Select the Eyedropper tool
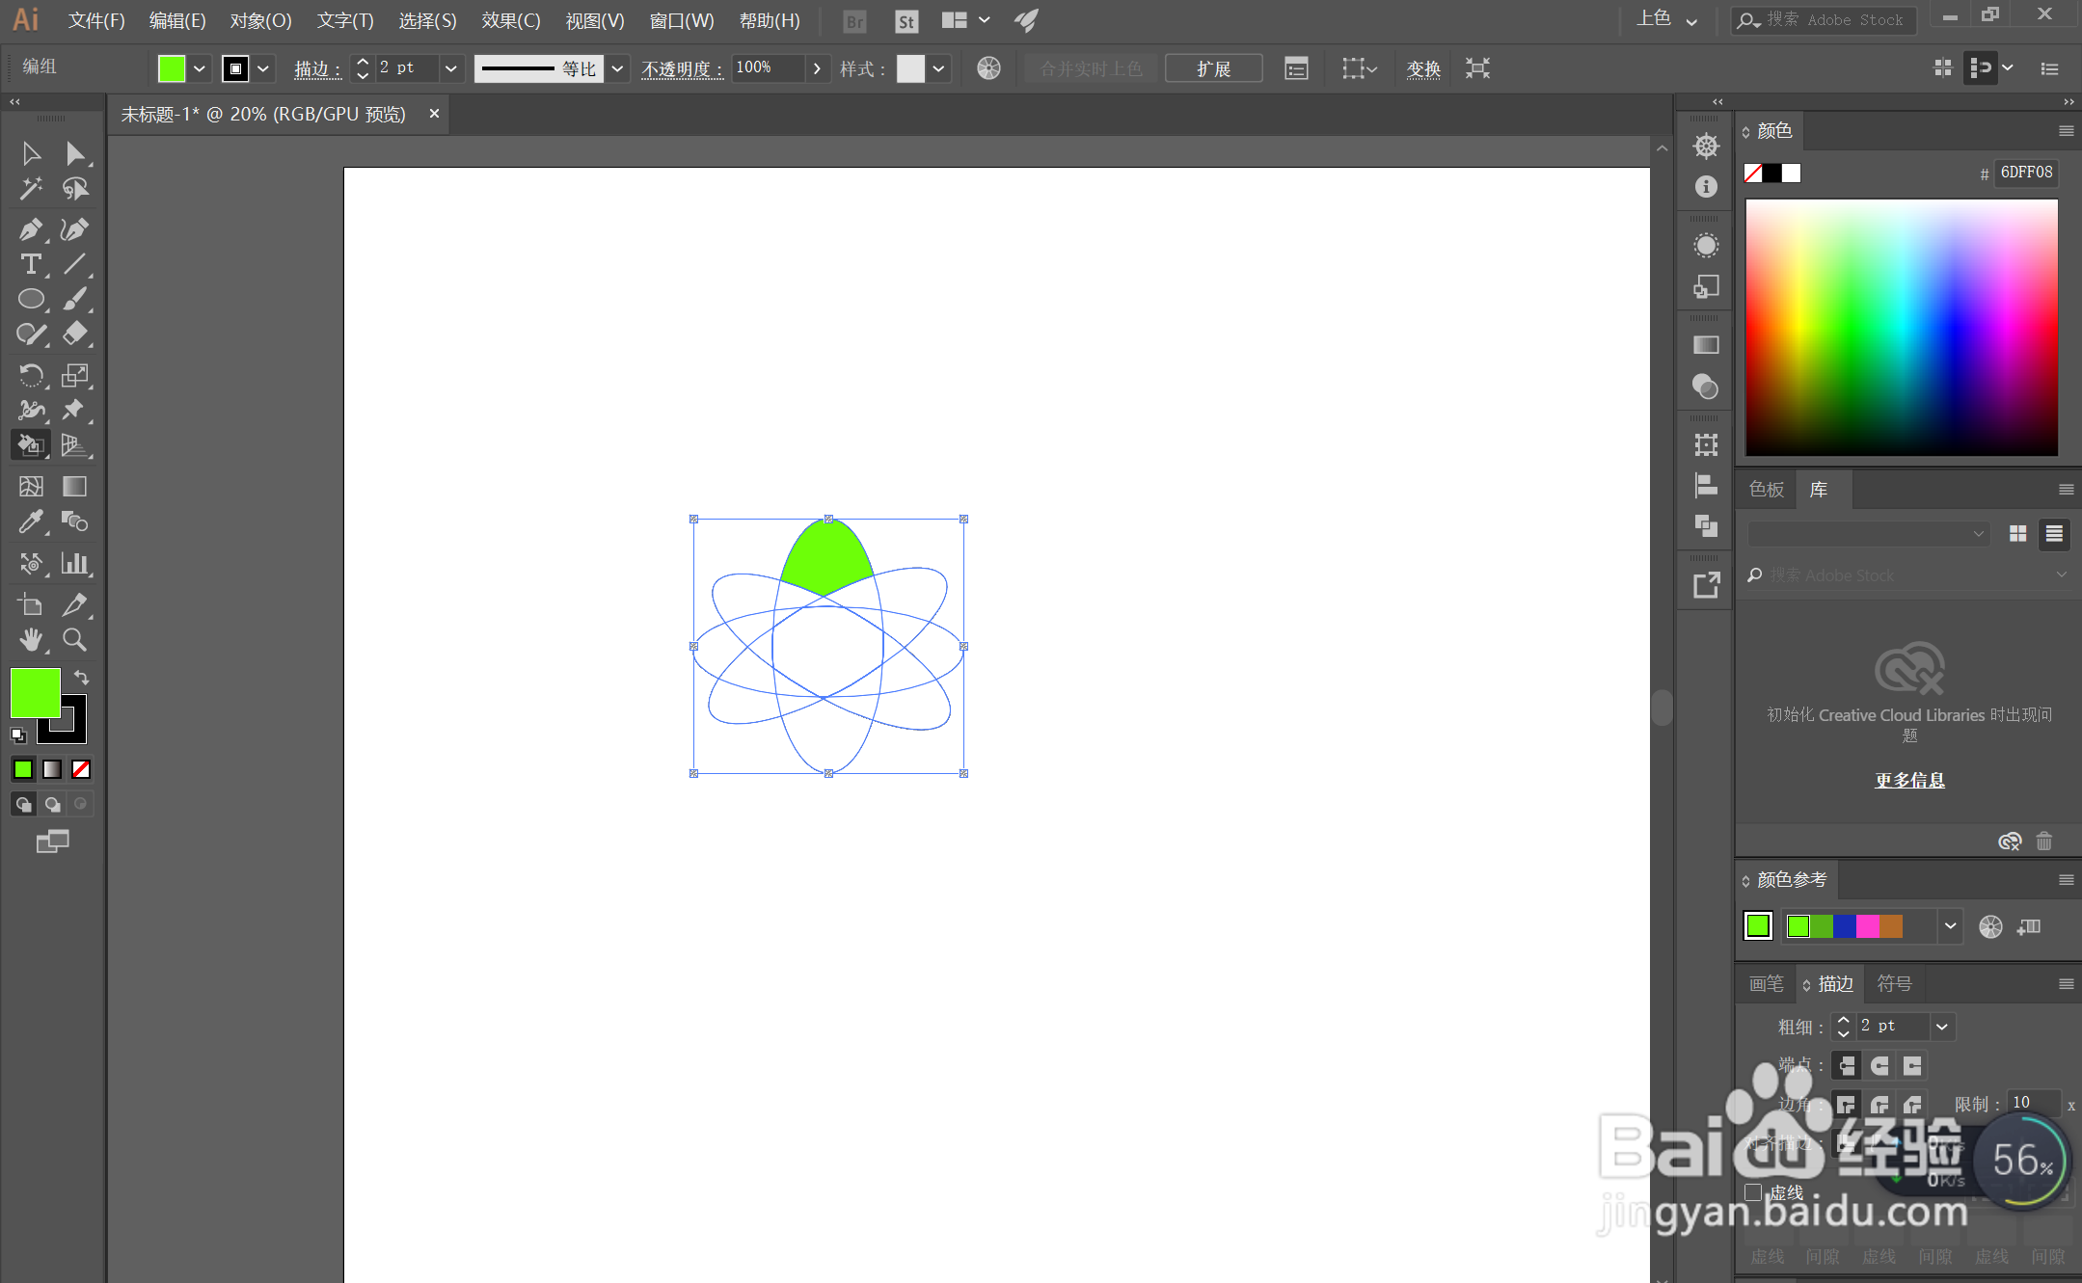This screenshot has width=2082, height=1283. coord(30,521)
